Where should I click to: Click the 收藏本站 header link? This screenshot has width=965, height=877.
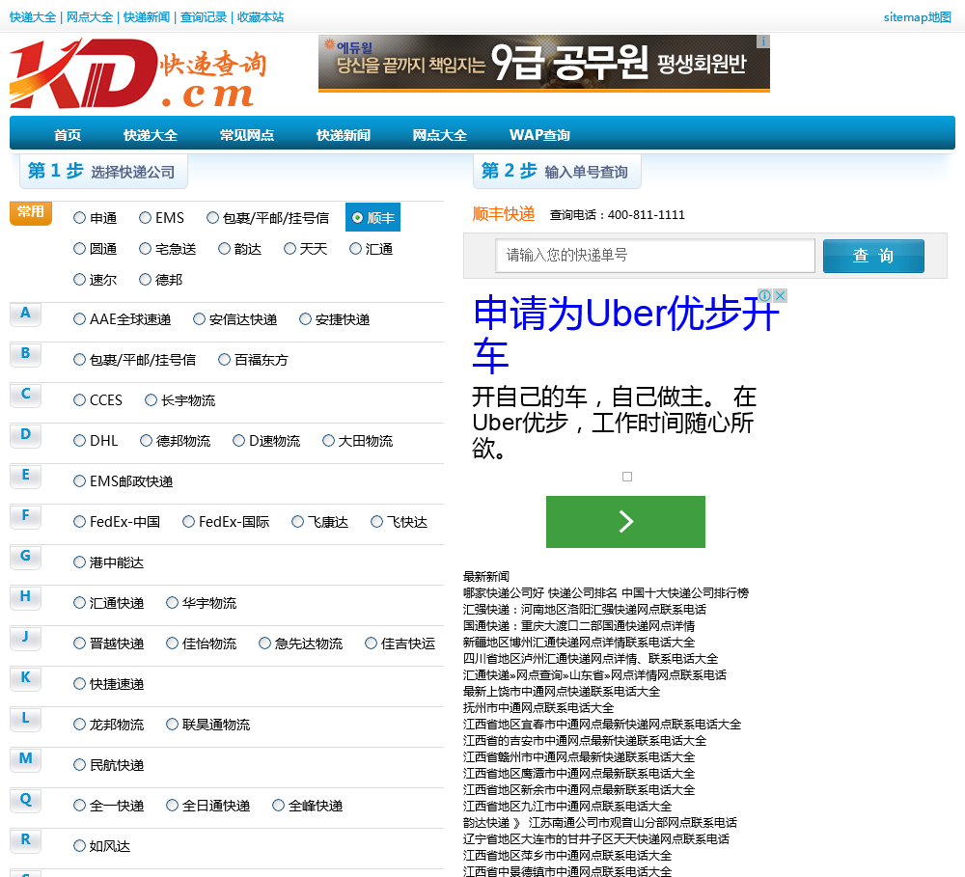pyautogui.click(x=261, y=17)
